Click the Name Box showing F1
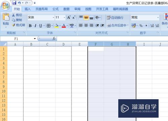The image size is (168, 121). (16, 39)
